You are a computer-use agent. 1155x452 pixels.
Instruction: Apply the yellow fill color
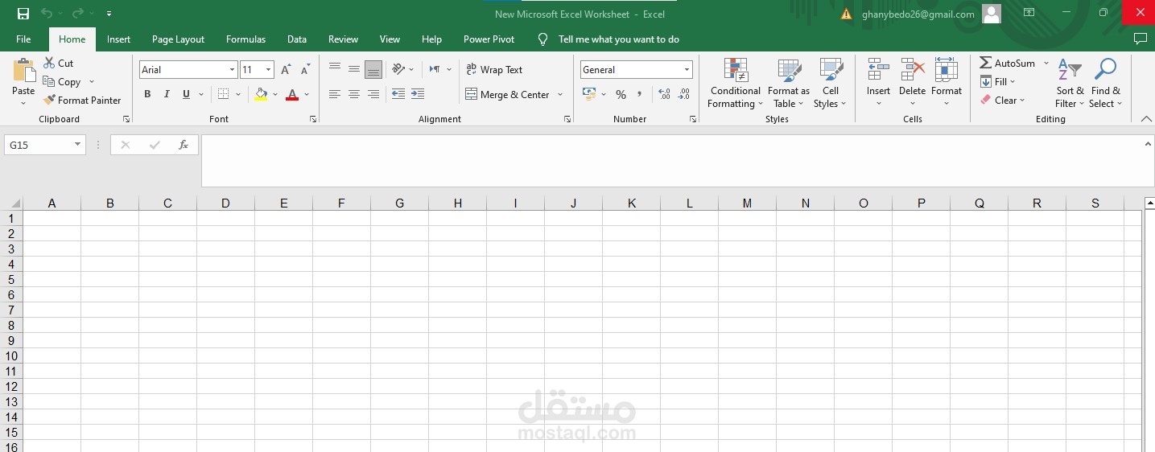coord(261,94)
